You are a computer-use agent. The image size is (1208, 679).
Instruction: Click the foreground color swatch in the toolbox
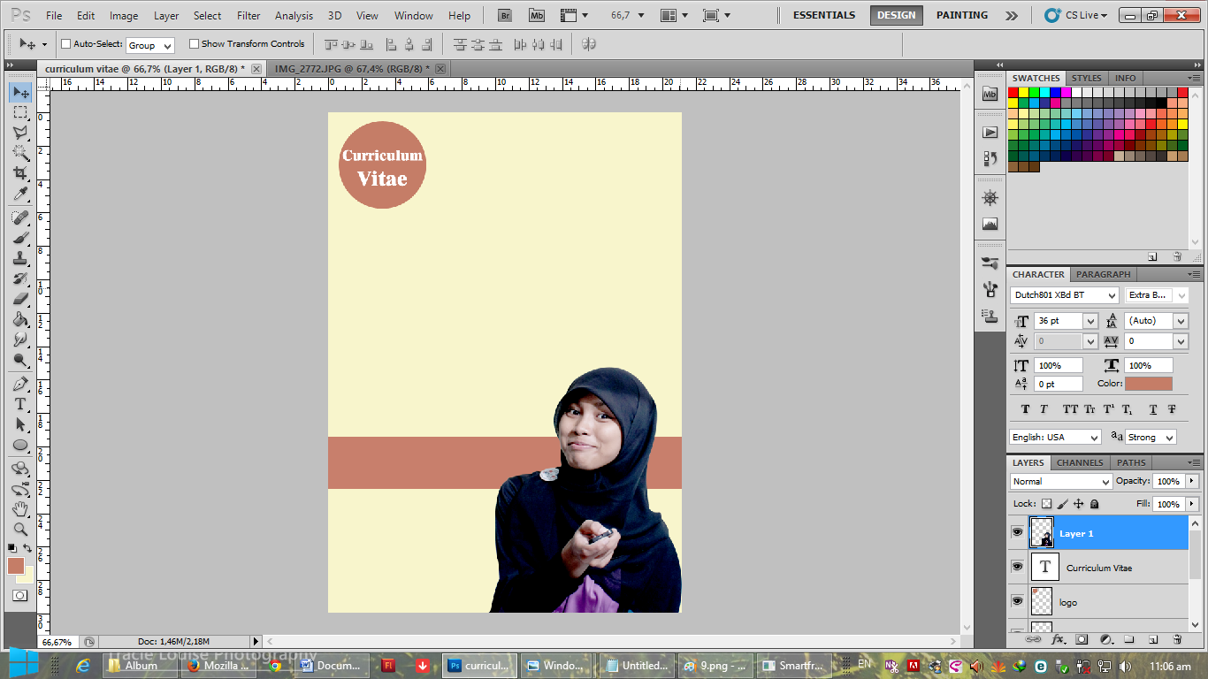(x=16, y=566)
